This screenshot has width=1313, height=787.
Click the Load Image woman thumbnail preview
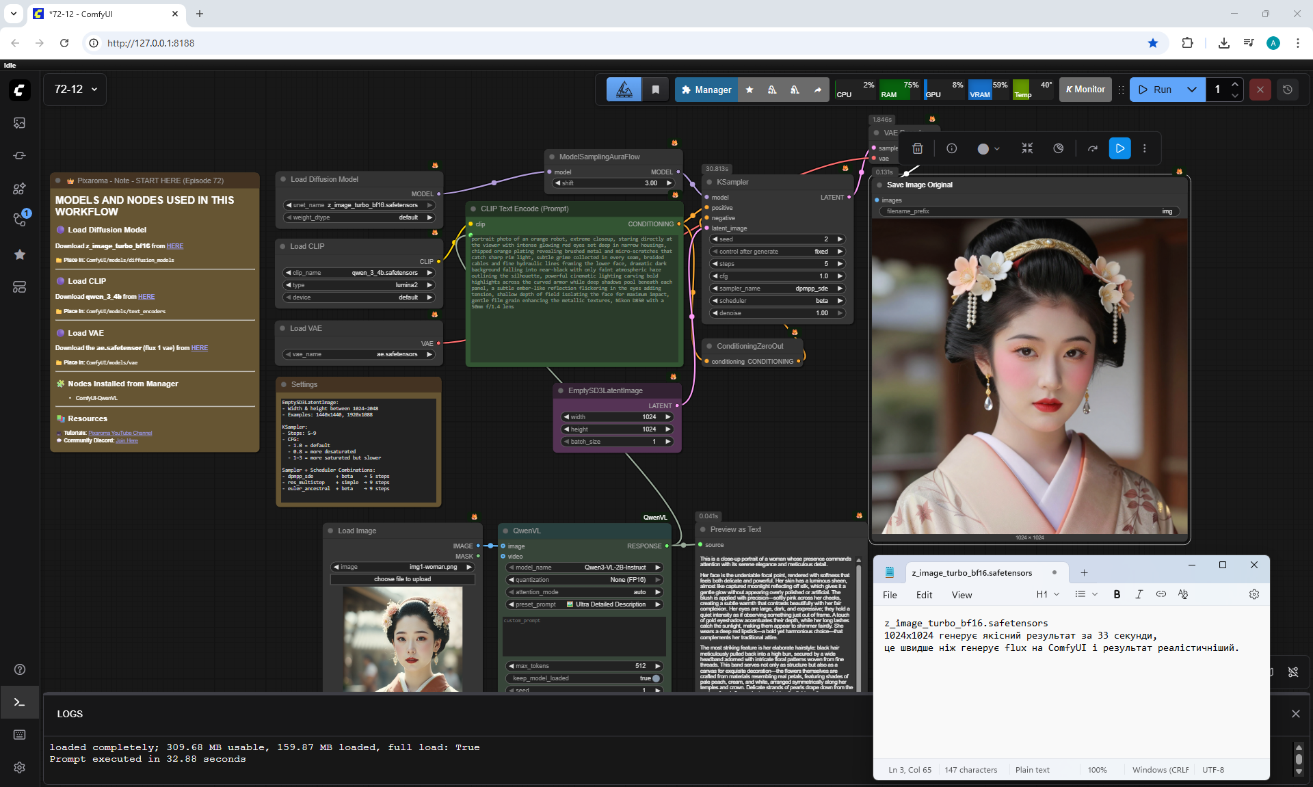(x=402, y=639)
